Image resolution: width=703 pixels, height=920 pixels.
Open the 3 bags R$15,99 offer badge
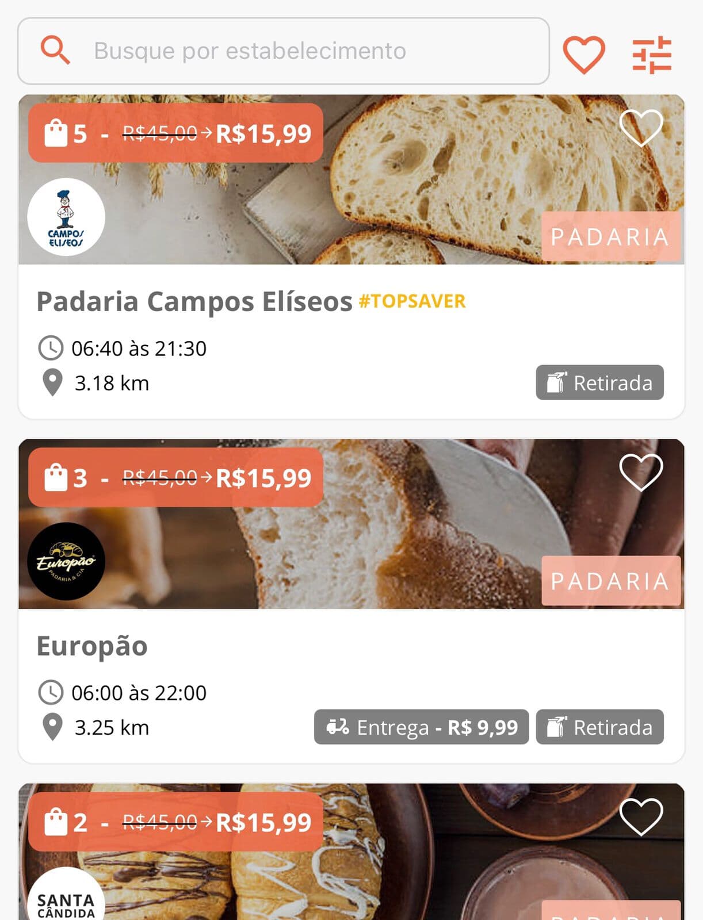coord(175,477)
